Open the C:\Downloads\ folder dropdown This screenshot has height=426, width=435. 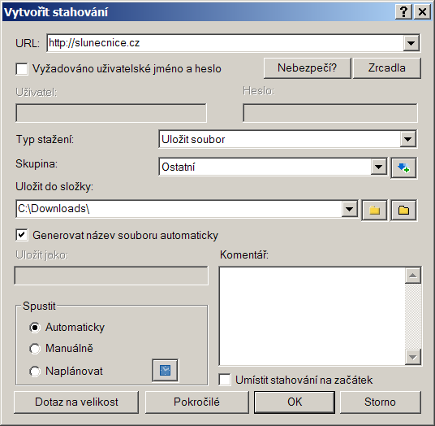point(349,209)
